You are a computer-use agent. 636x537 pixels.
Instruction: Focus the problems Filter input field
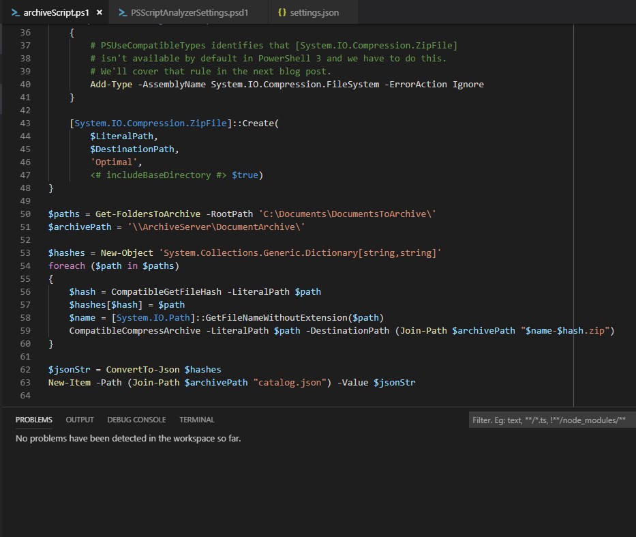552,420
